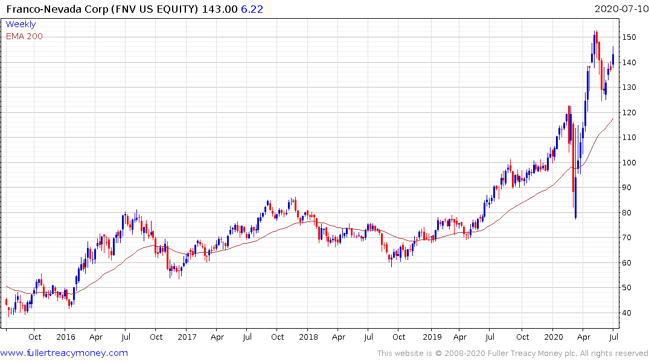This screenshot has height=362, width=649.
Task: Click the blue price change 6.22
Action: (252, 9)
